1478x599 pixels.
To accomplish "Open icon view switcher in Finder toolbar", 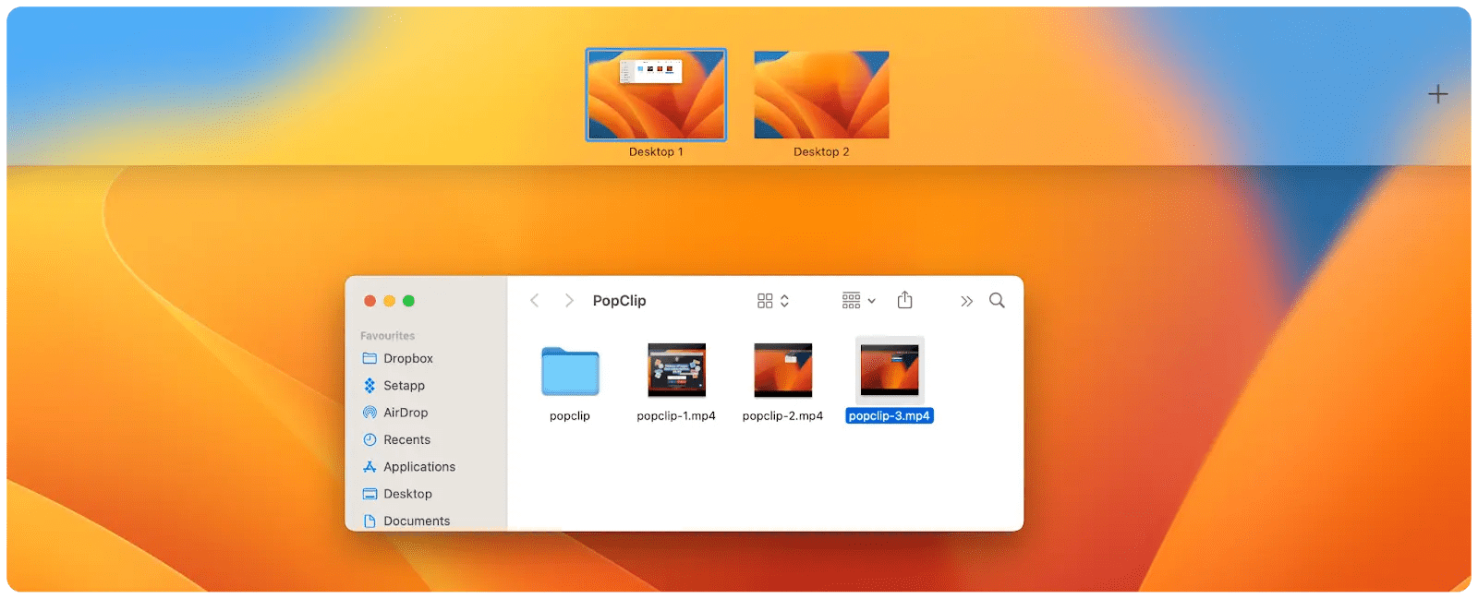I will click(773, 301).
